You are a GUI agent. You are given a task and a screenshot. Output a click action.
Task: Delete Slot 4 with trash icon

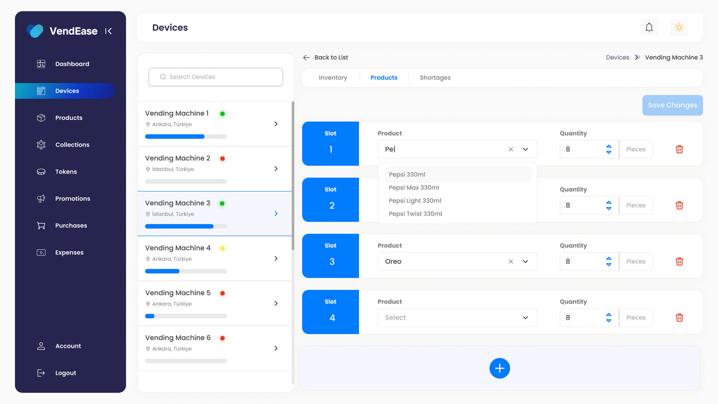[x=679, y=318]
